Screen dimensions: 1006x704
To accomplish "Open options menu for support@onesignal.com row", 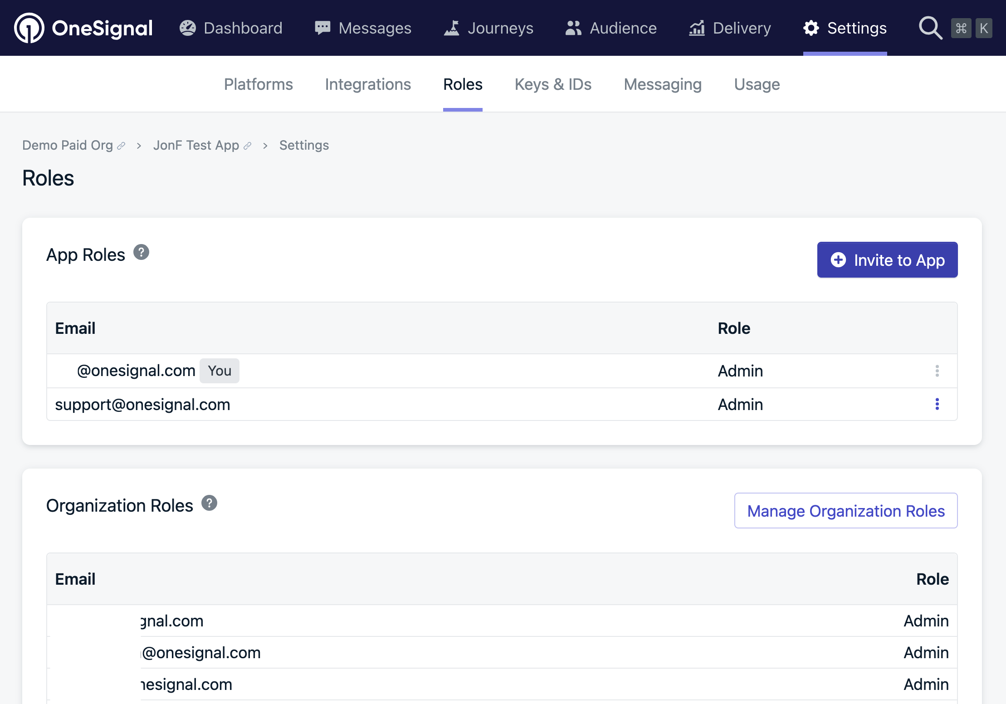I will point(937,404).
